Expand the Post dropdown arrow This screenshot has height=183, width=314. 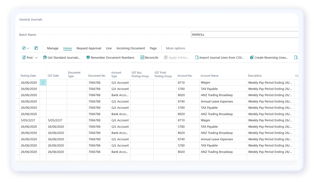(x=36, y=58)
